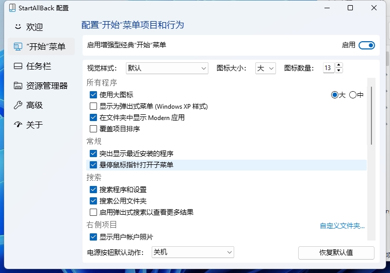Image resolution: width=390 pixels, height=273 pixels.
Task: Minimize the StartAllBack window
Action: 327,8
